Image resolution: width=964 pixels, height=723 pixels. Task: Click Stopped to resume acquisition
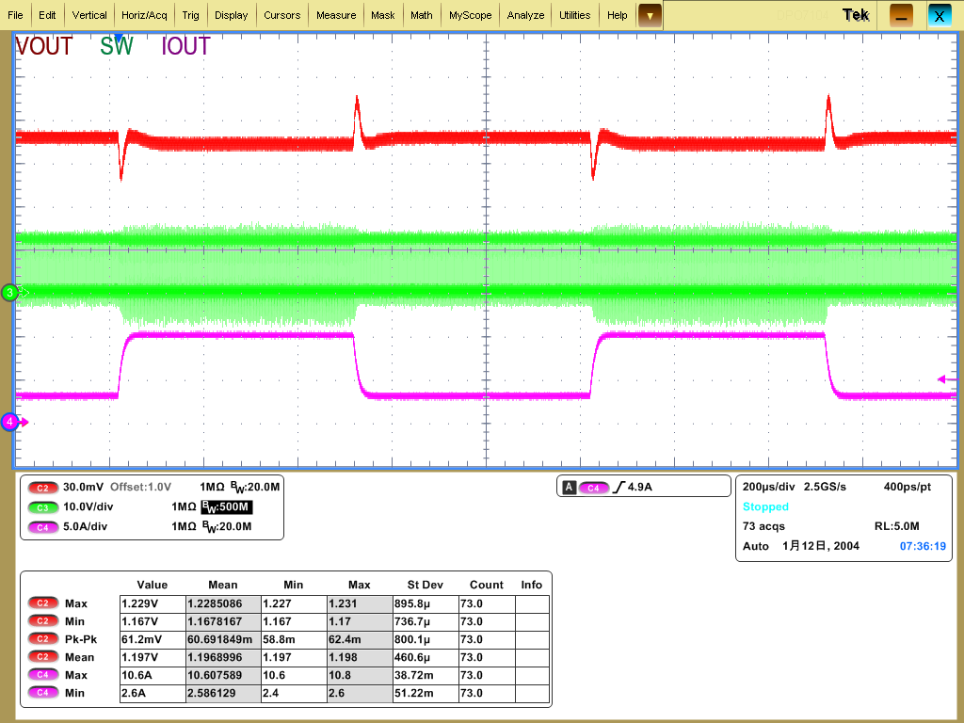pyautogui.click(x=765, y=506)
